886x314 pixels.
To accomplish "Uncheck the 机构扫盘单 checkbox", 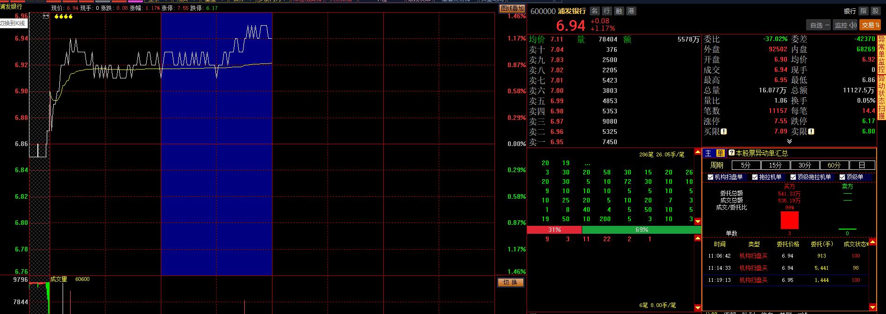I will point(710,177).
